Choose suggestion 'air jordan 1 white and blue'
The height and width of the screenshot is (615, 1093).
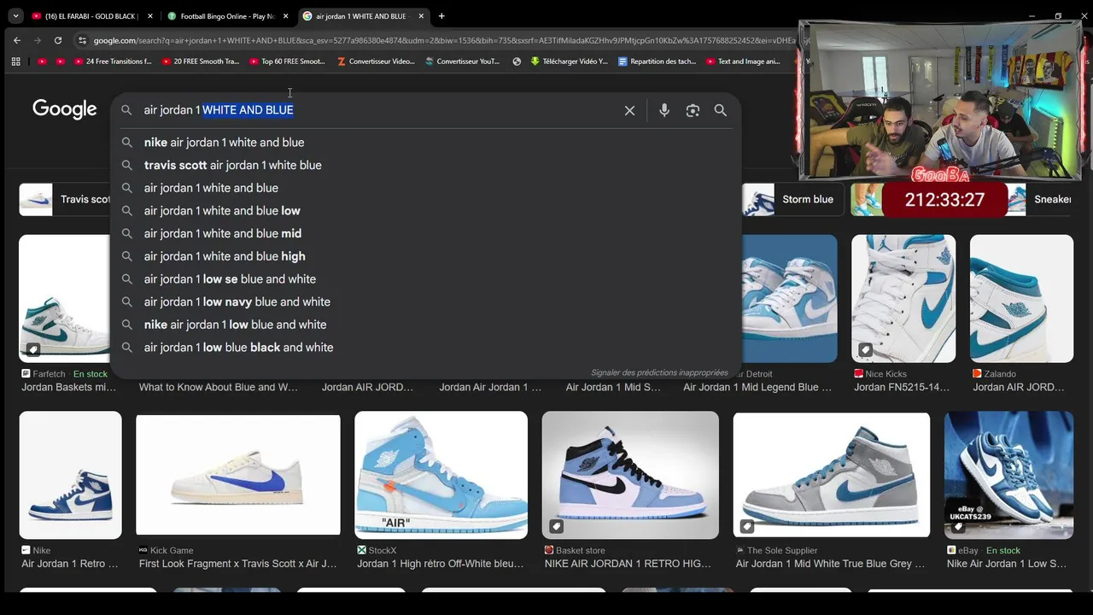(x=425, y=188)
